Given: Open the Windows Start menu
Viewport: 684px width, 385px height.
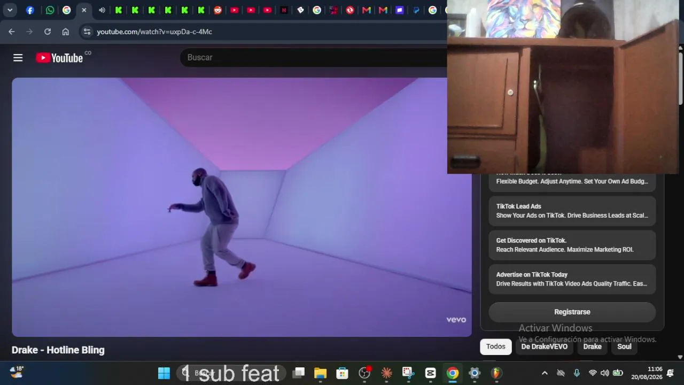Looking at the screenshot, I should point(164,373).
